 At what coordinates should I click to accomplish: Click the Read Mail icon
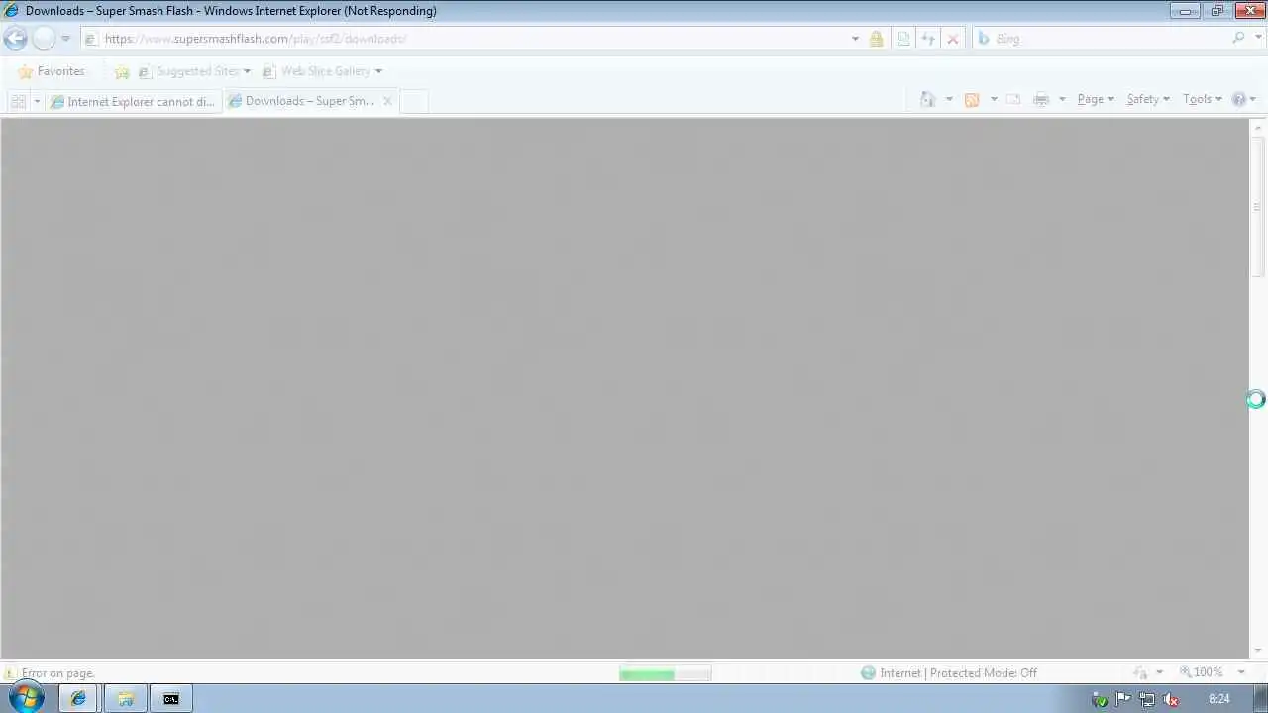point(1013,99)
